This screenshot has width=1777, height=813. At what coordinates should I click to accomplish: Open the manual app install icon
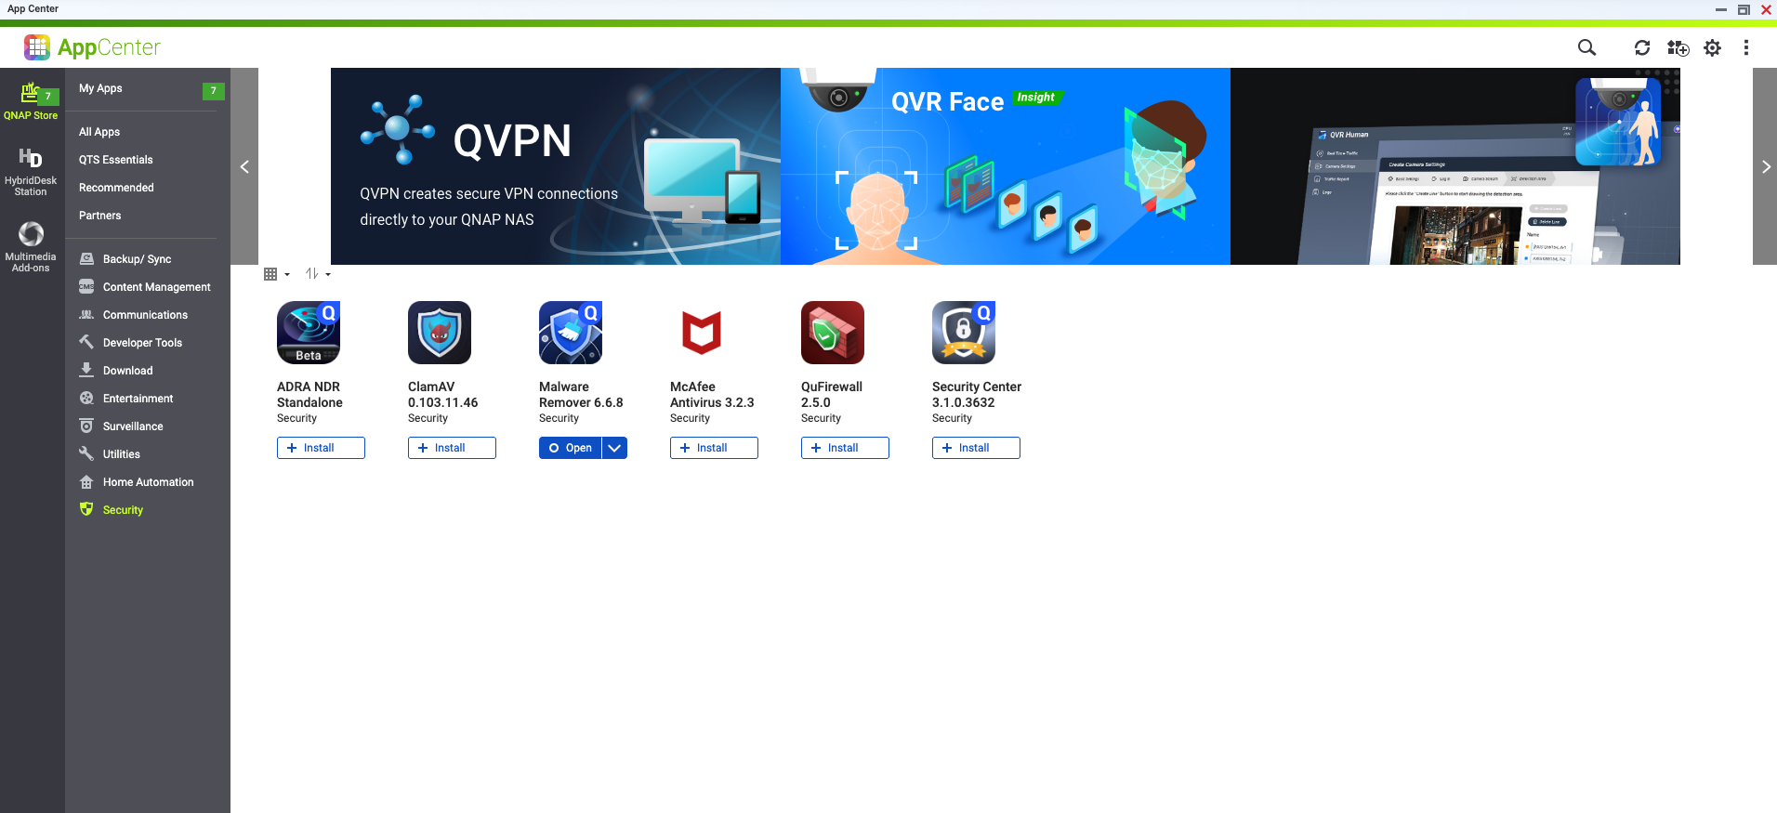tap(1678, 47)
